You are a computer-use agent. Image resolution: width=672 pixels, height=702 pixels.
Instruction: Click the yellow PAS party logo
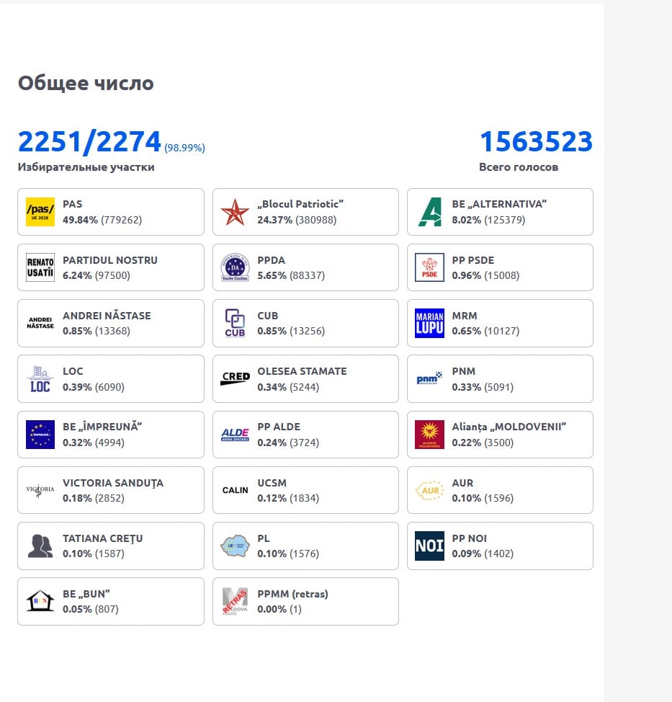[x=40, y=212]
